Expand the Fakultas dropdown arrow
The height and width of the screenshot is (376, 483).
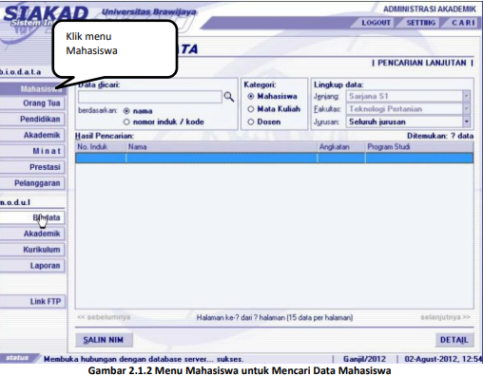[466, 109]
